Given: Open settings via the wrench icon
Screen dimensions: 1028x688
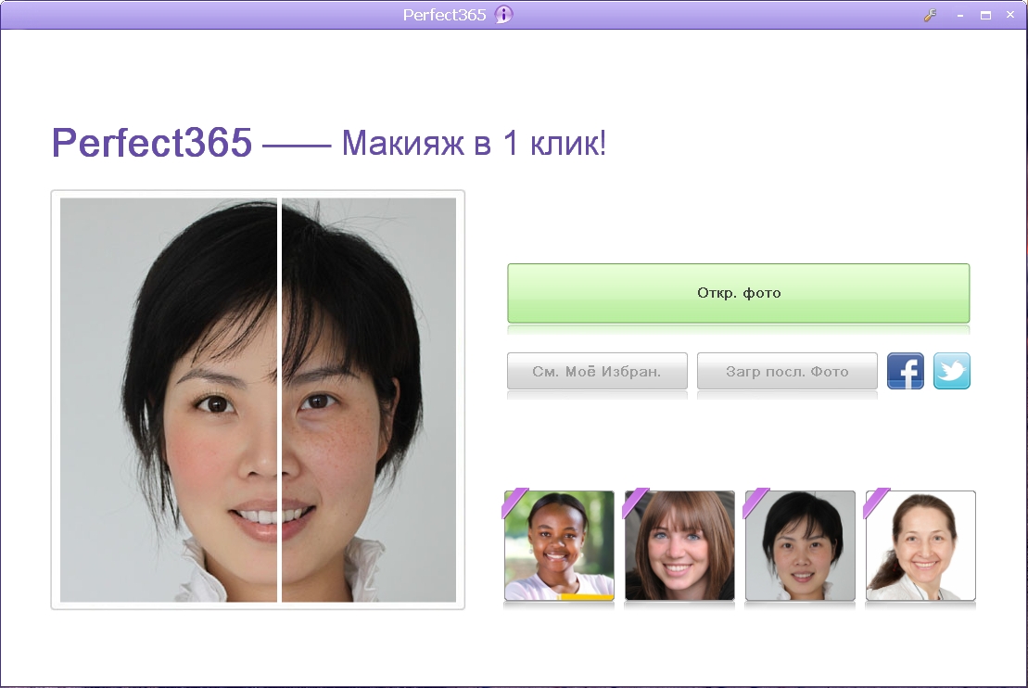Looking at the screenshot, I should (x=931, y=15).
